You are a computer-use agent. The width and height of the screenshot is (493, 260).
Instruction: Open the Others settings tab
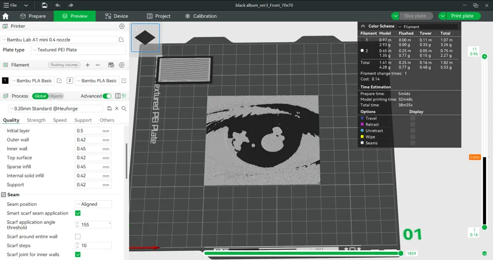point(107,120)
